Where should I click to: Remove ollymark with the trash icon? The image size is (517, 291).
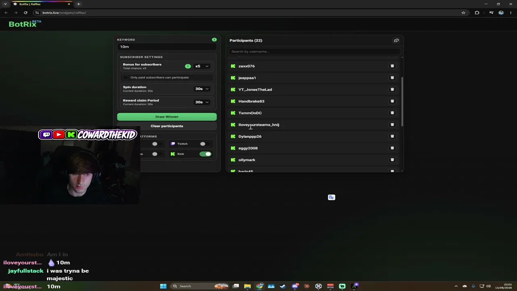[x=392, y=160]
